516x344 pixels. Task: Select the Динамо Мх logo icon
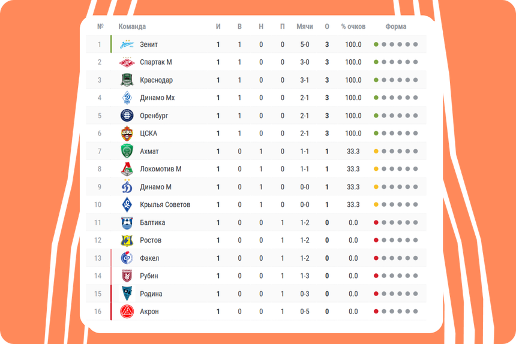click(127, 98)
